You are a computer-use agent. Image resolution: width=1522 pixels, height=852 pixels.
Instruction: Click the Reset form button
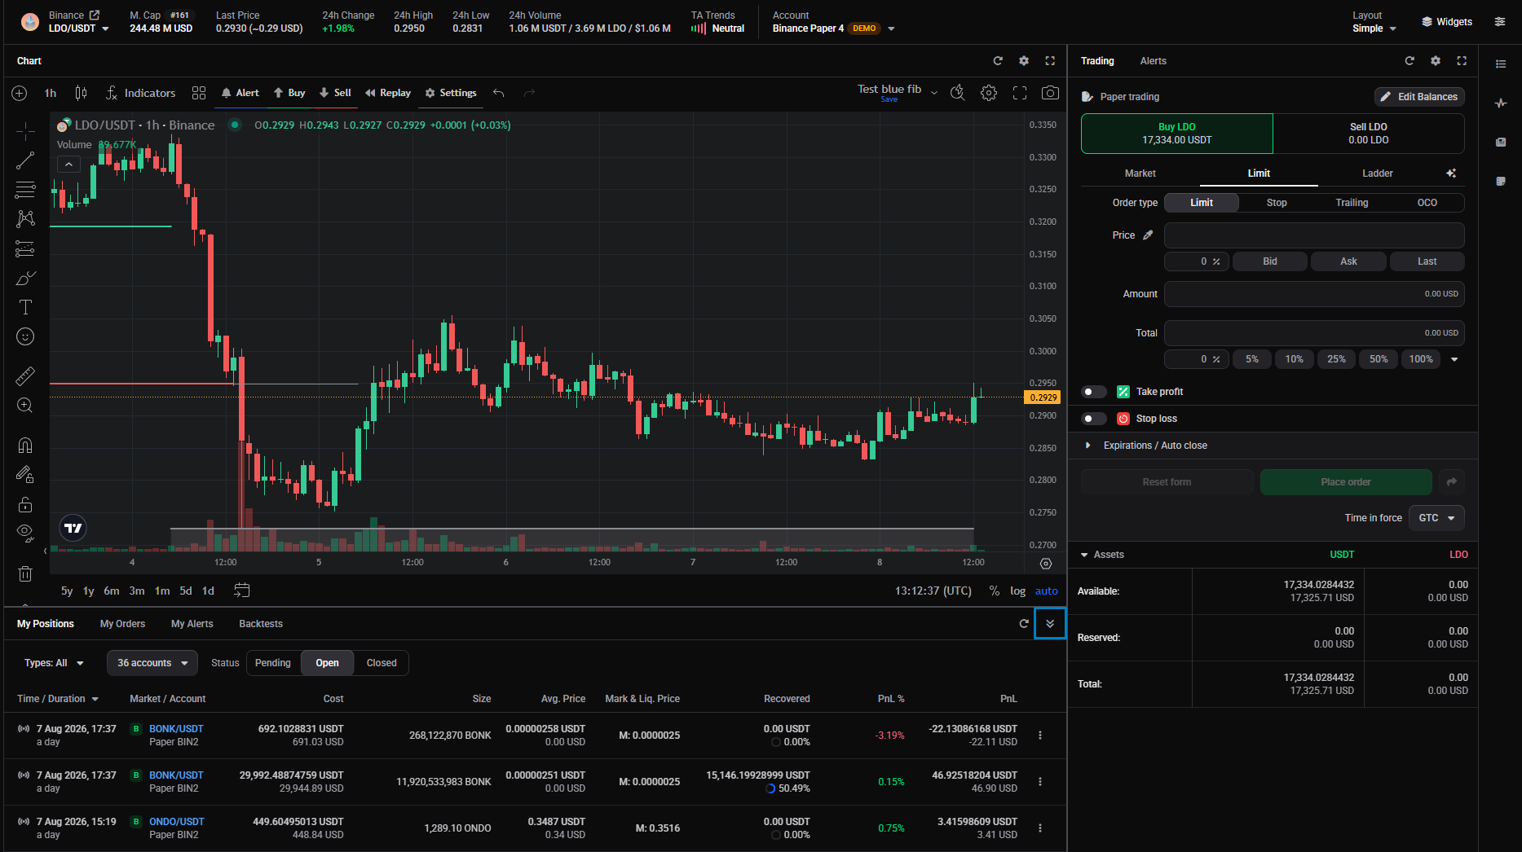pyautogui.click(x=1167, y=482)
